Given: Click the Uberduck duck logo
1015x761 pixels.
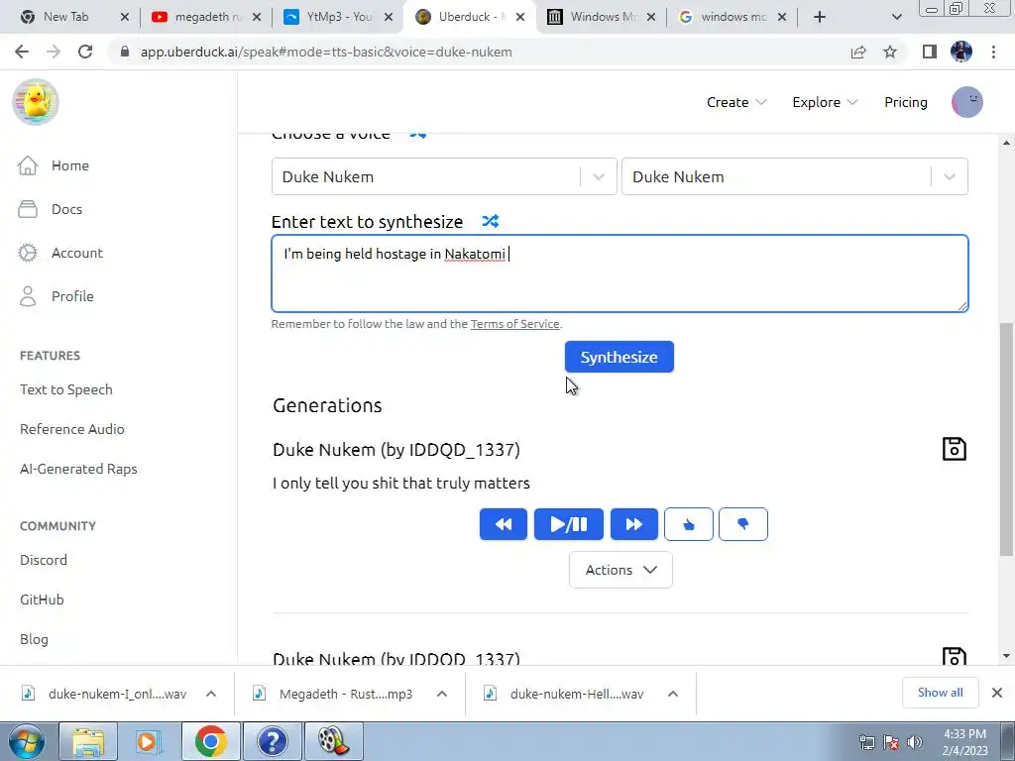Looking at the screenshot, I should [x=36, y=102].
